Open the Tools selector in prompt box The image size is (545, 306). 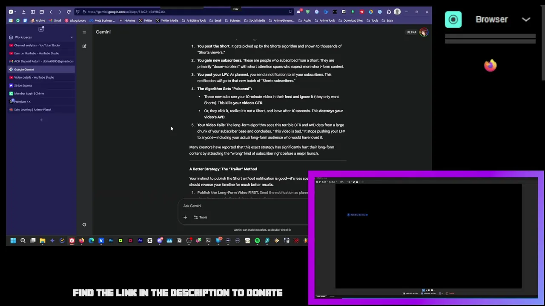pos(200,217)
